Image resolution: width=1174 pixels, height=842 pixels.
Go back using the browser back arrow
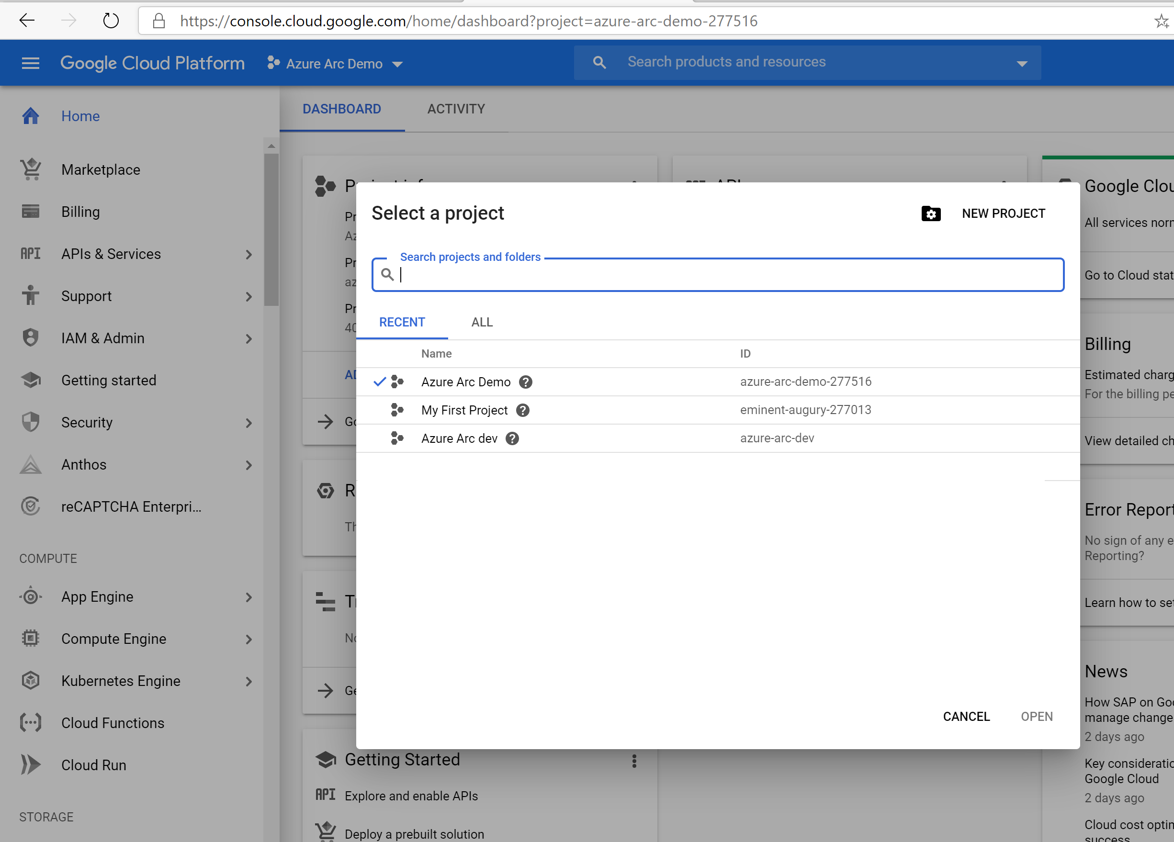click(27, 21)
